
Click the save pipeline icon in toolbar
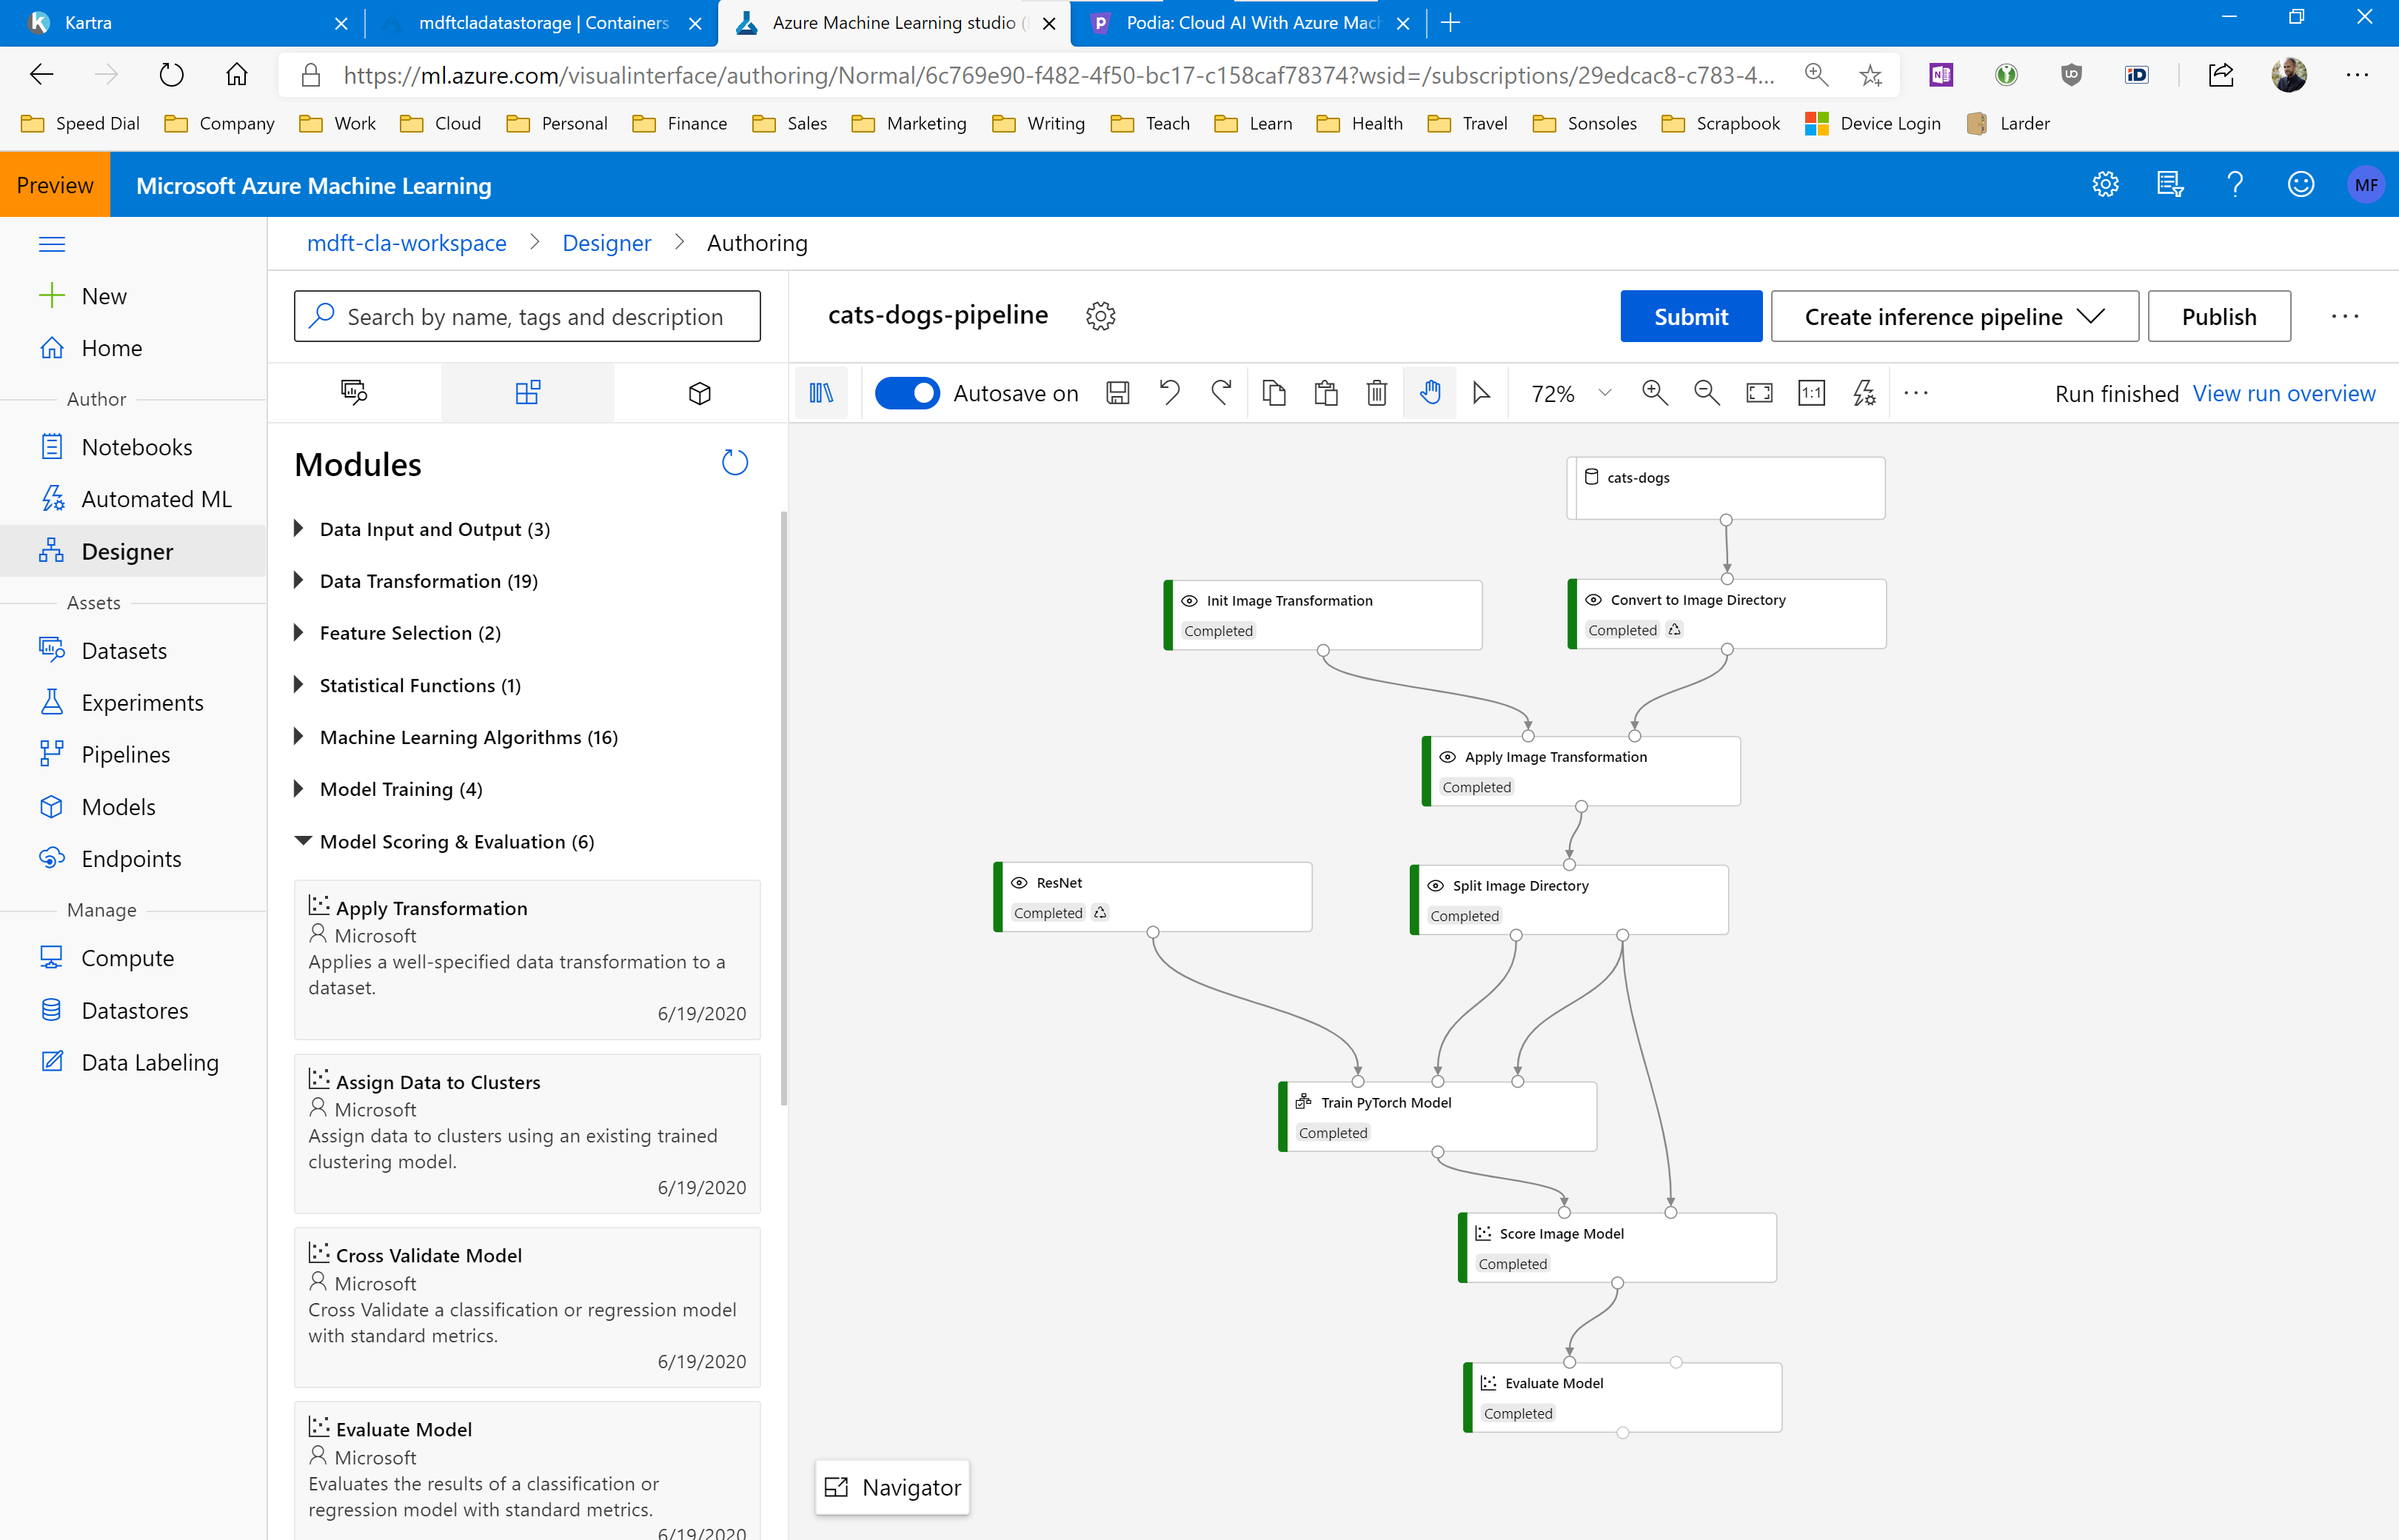coord(1118,393)
